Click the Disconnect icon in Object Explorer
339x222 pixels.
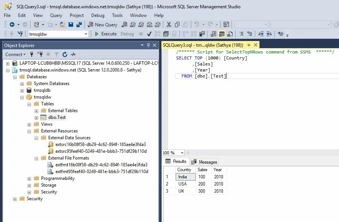40,54
